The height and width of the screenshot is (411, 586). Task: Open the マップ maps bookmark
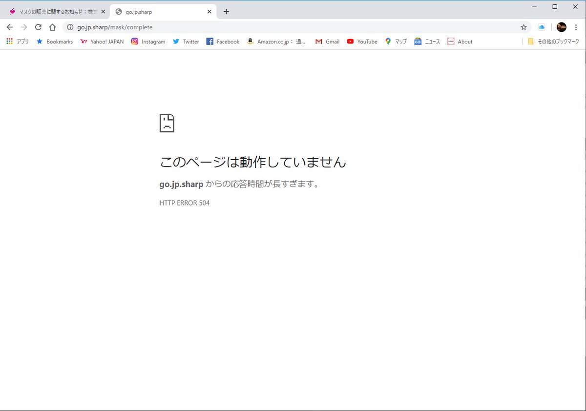(396, 41)
